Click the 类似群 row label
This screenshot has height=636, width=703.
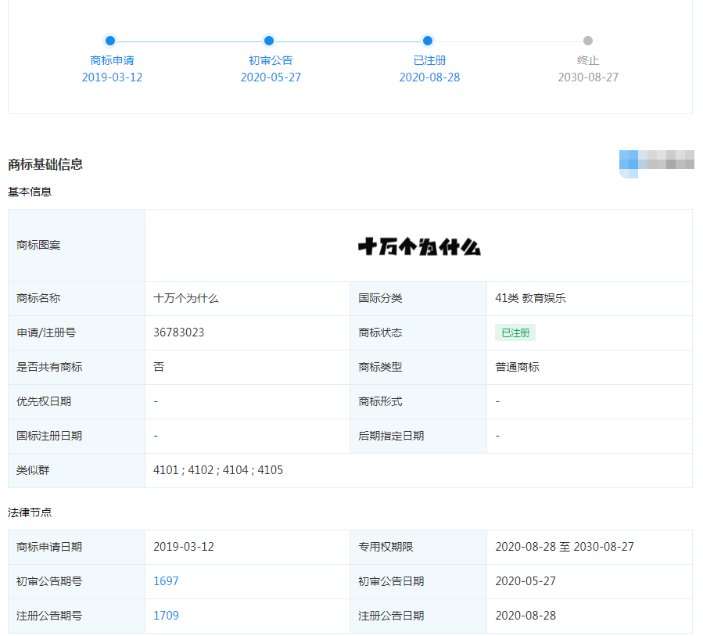[33, 470]
